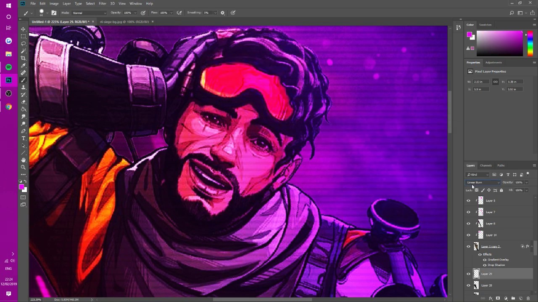Open the Filter menu

[103, 3]
